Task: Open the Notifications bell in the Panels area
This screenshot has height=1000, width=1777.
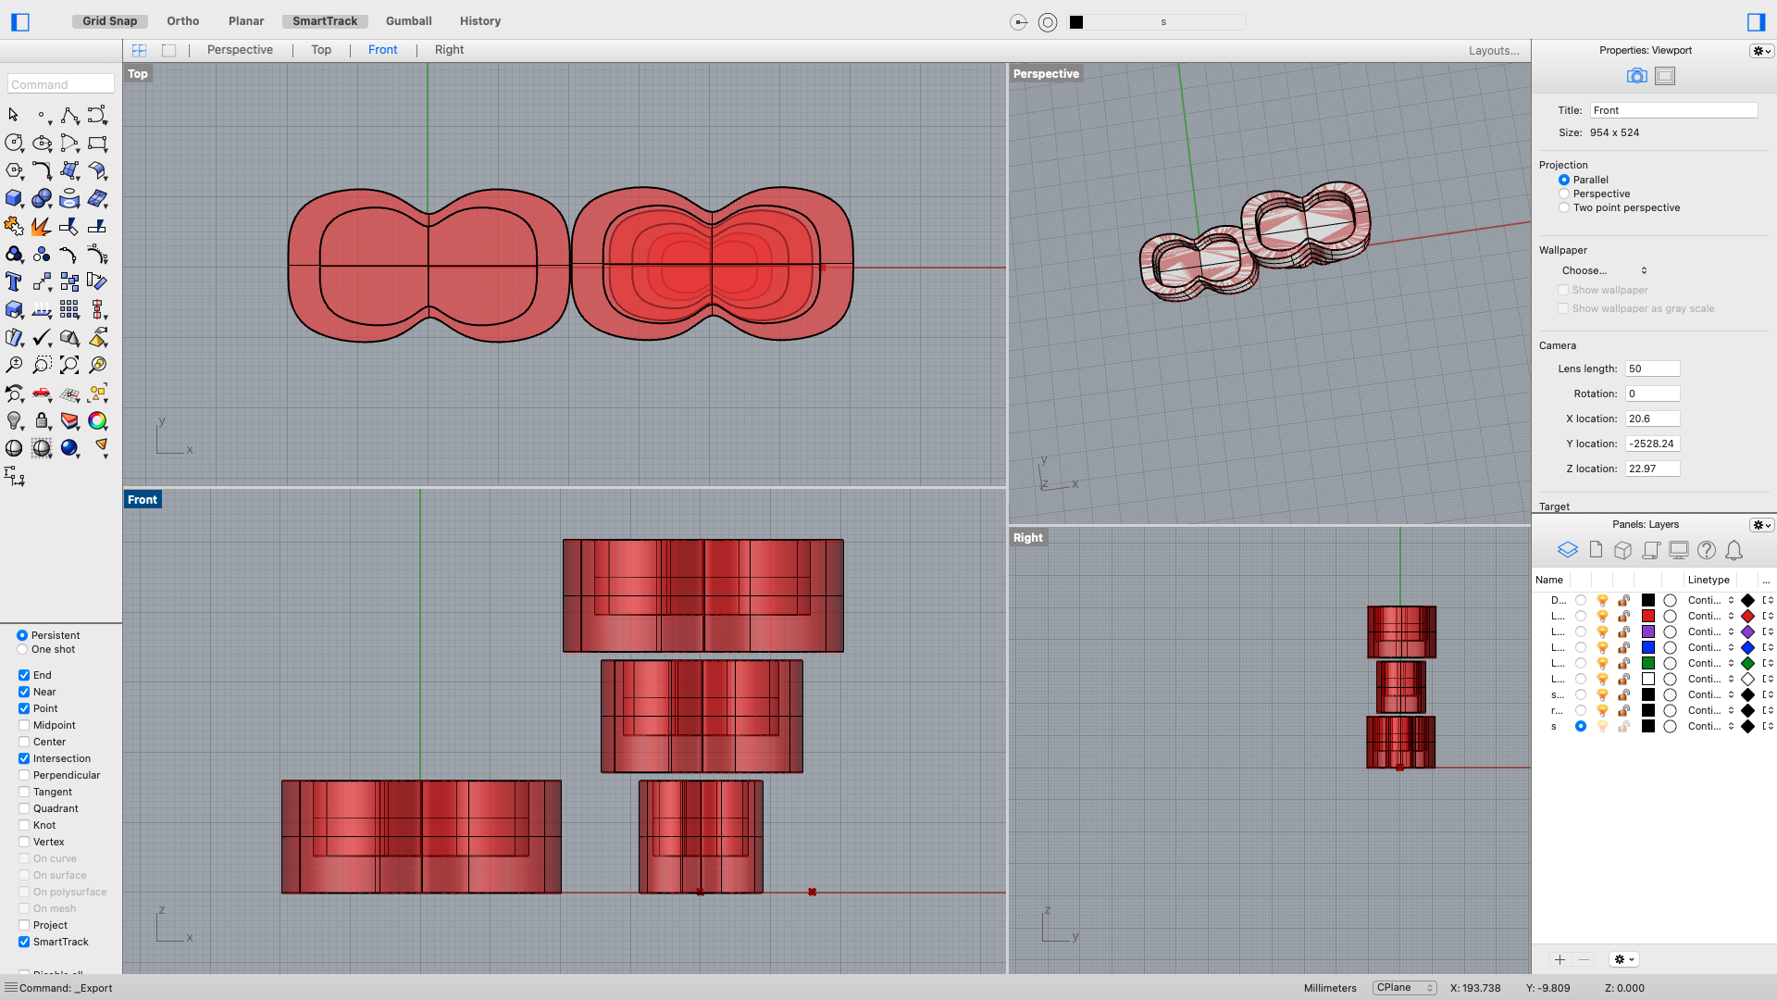Action: click(x=1734, y=550)
